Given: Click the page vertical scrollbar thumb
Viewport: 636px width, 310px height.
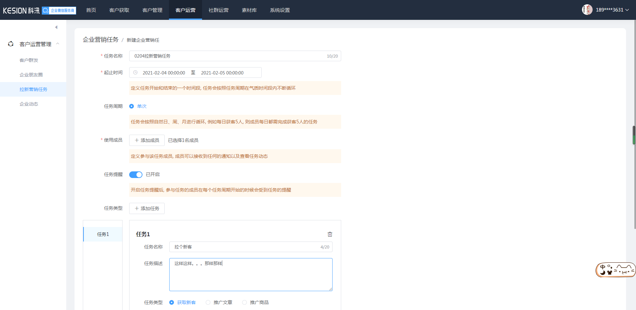Looking at the screenshot, I should point(634,135).
